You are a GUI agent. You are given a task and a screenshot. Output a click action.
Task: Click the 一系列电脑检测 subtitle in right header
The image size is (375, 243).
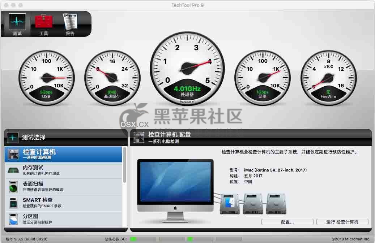tap(163, 142)
